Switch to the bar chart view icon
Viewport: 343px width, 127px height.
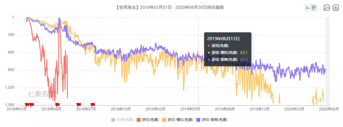[x=308, y=8]
